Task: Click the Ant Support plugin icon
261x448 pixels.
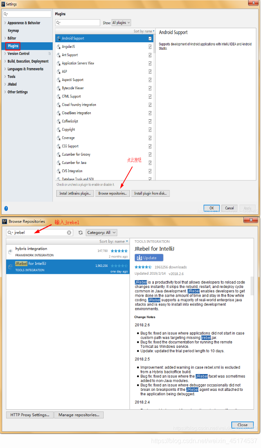Action: [59, 55]
